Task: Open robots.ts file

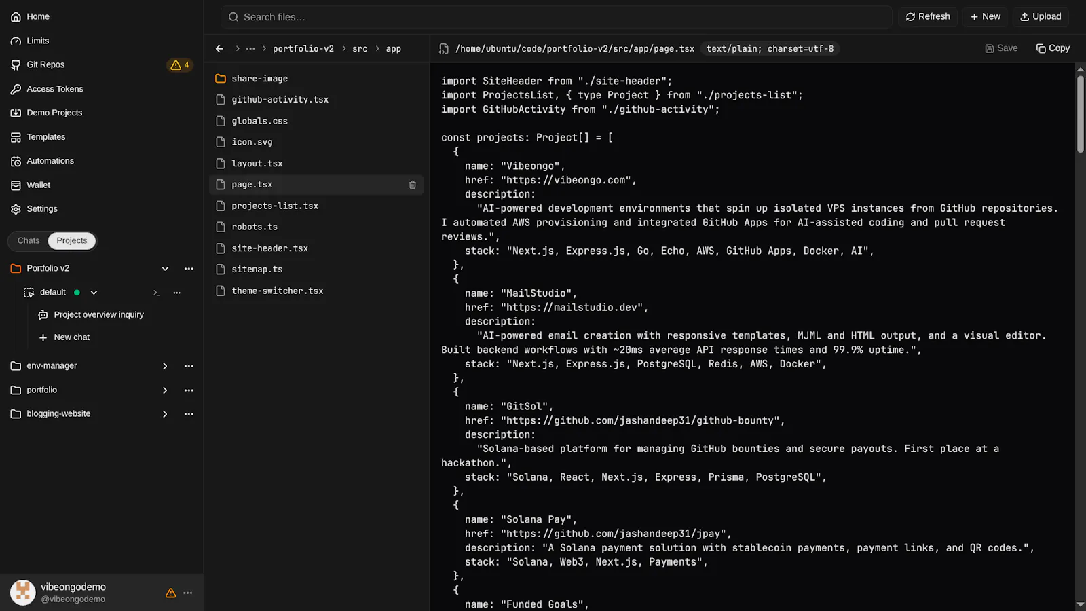Action: [316, 227]
